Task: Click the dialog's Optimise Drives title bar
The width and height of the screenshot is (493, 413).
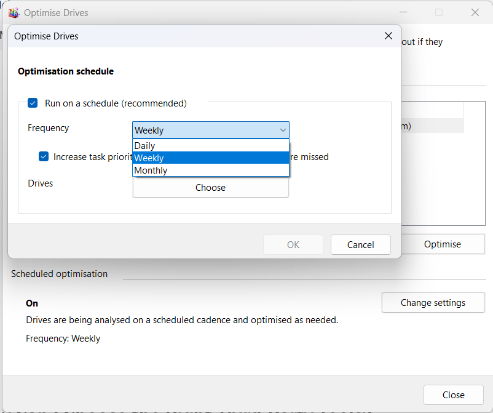Action: click(184, 36)
